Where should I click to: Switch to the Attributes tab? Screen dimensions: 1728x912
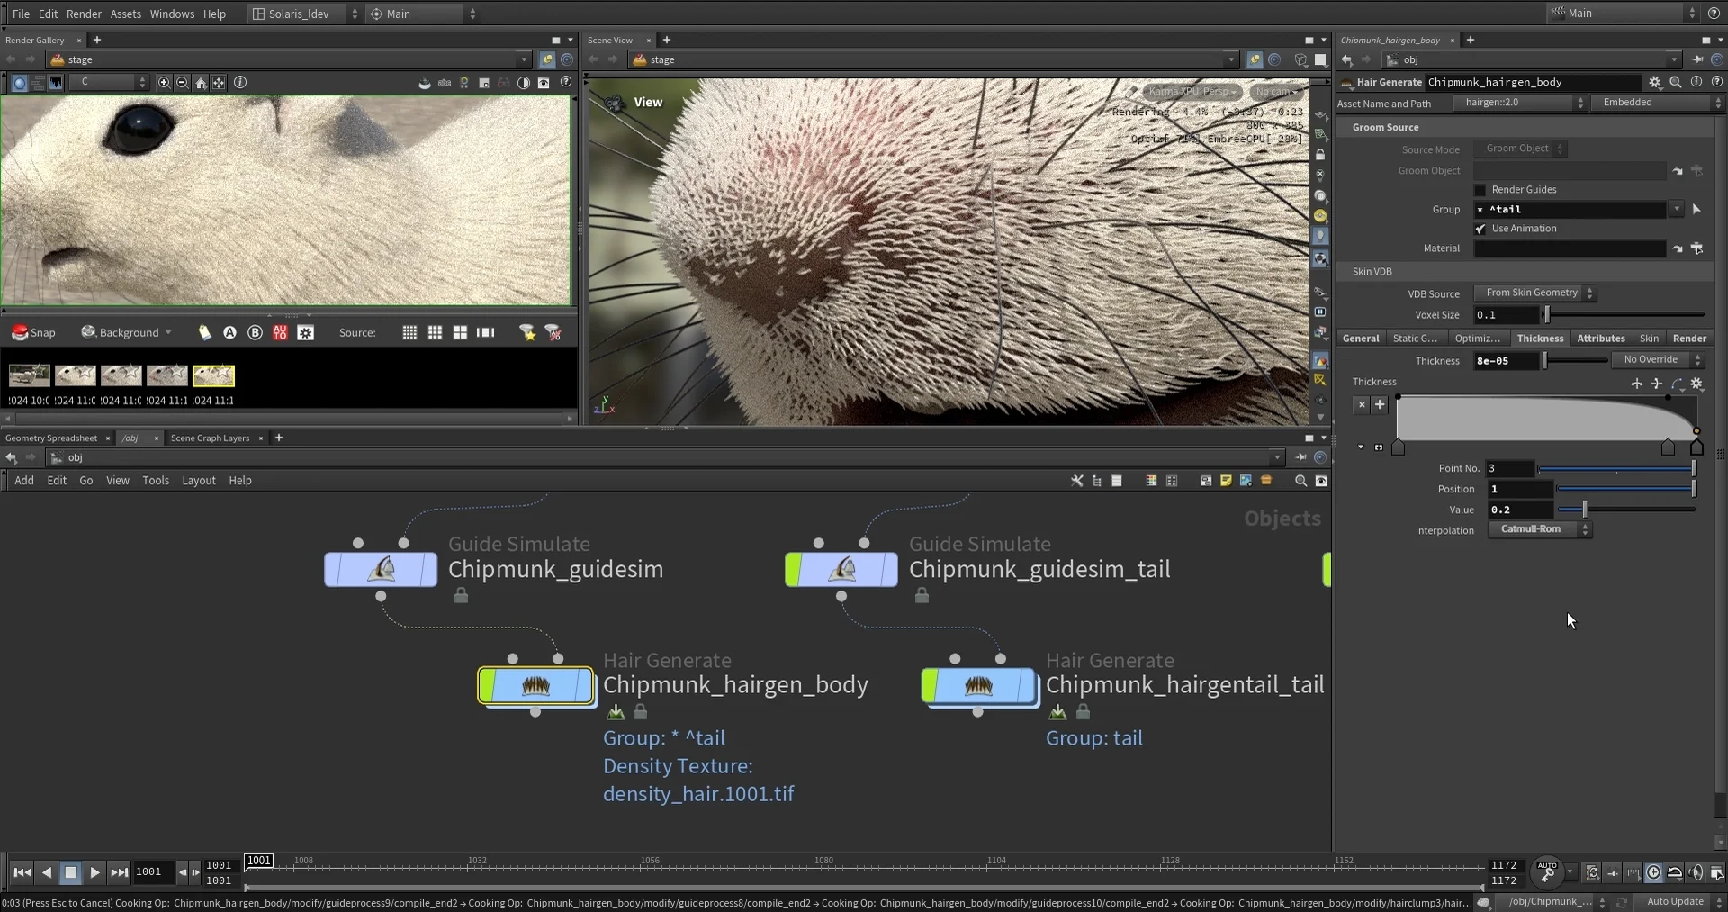(x=1600, y=338)
